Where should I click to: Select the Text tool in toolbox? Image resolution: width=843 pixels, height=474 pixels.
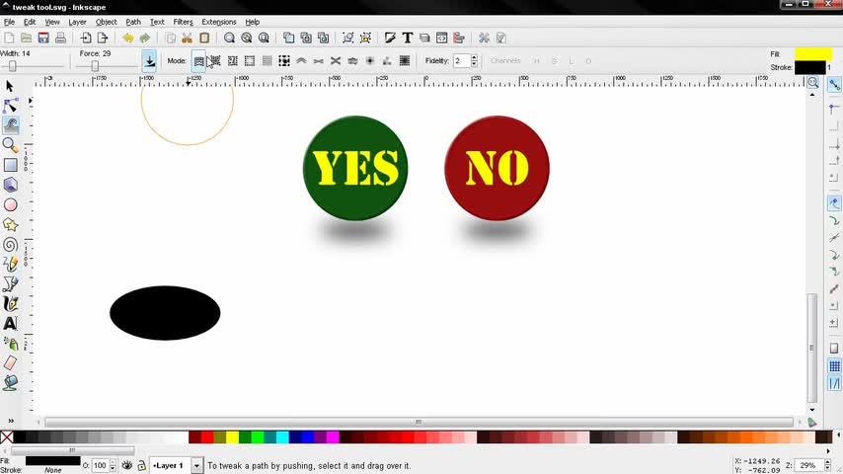point(10,323)
